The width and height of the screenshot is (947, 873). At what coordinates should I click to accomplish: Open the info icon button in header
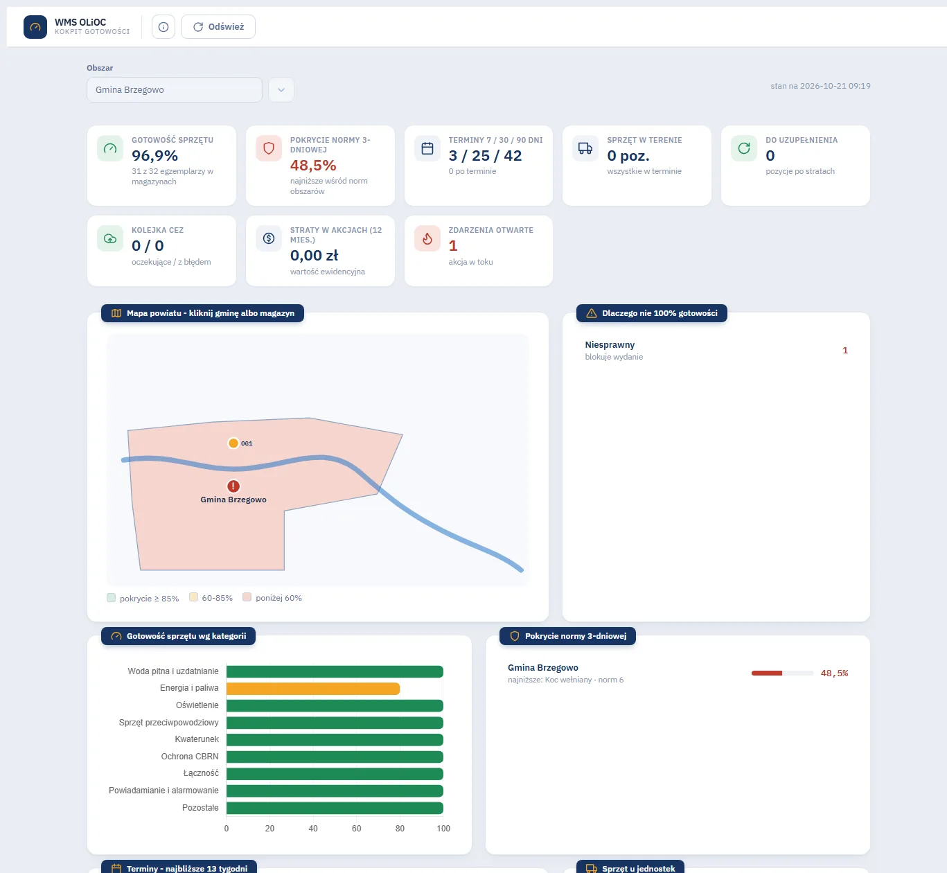(x=163, y=27)
